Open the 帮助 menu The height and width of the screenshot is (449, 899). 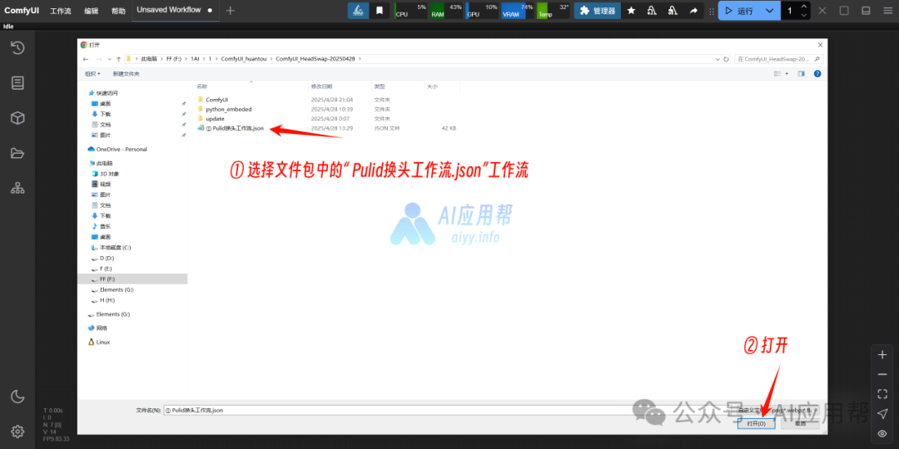click(x=118, y=11)
